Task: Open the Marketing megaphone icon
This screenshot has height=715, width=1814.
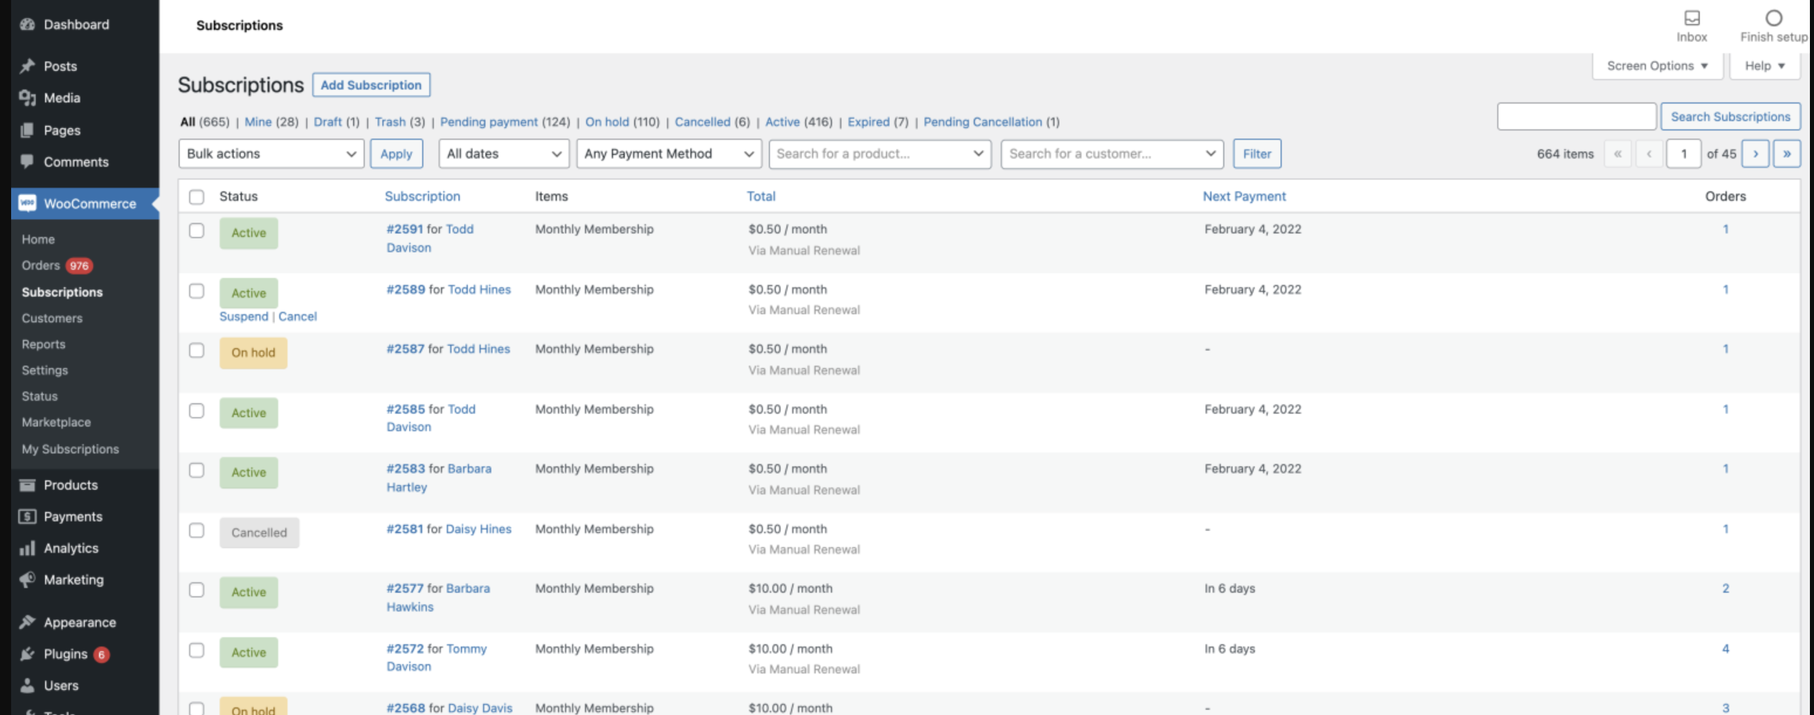Action: tap(27, 579)
